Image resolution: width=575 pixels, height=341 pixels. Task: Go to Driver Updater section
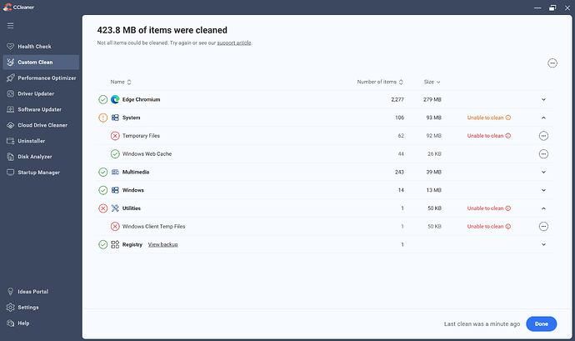coord(37,93)
